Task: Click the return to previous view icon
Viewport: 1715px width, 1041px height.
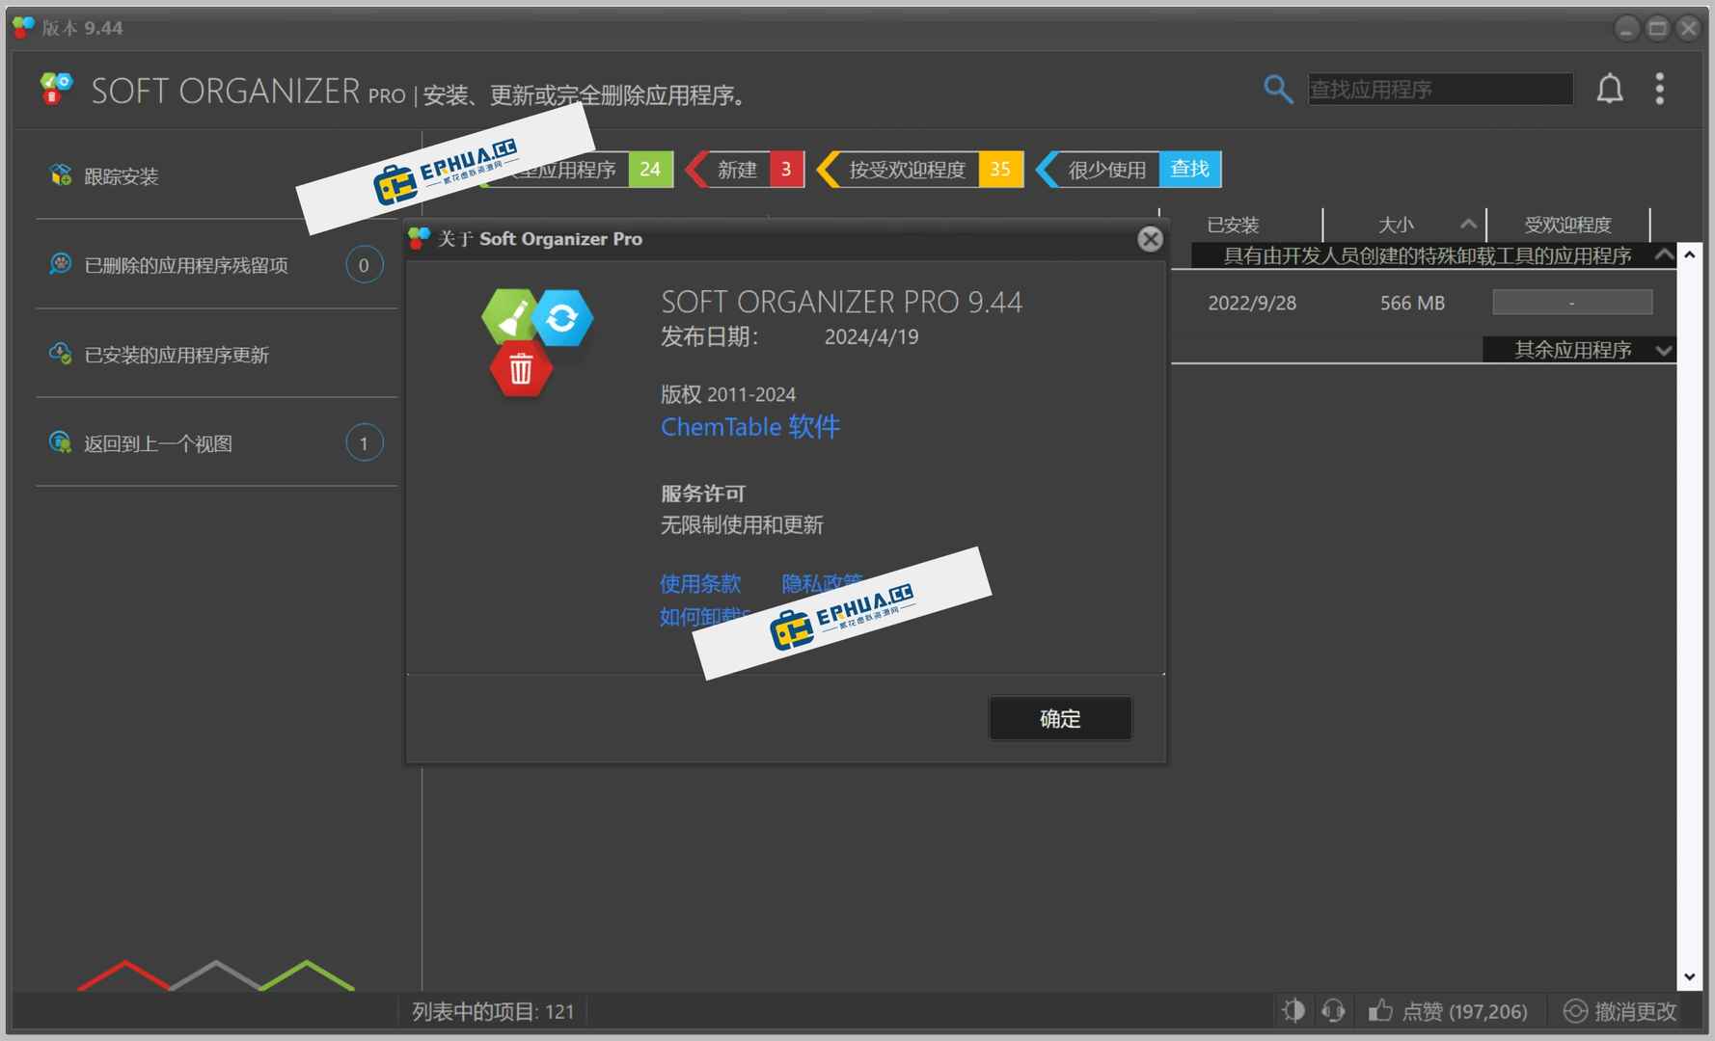Action: (x=60, y=441)
